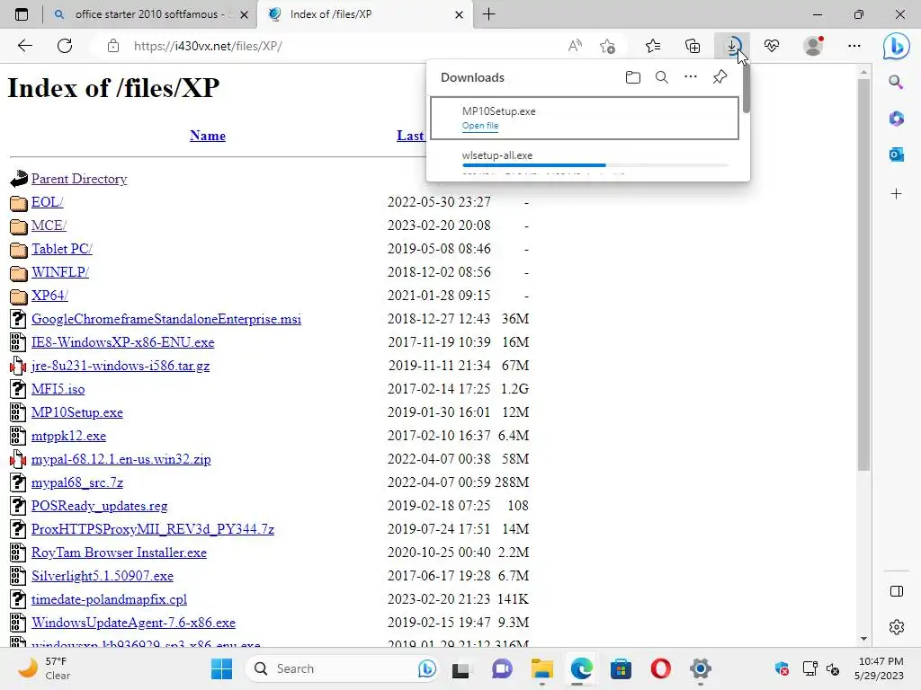This screenshot has width=921, height=690.
Task: Toggle the Downloads toolbar button
Action: pos(732,46)
